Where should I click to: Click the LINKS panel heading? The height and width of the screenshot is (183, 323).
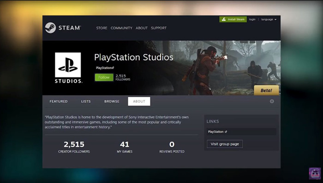(x=213, y=121)
